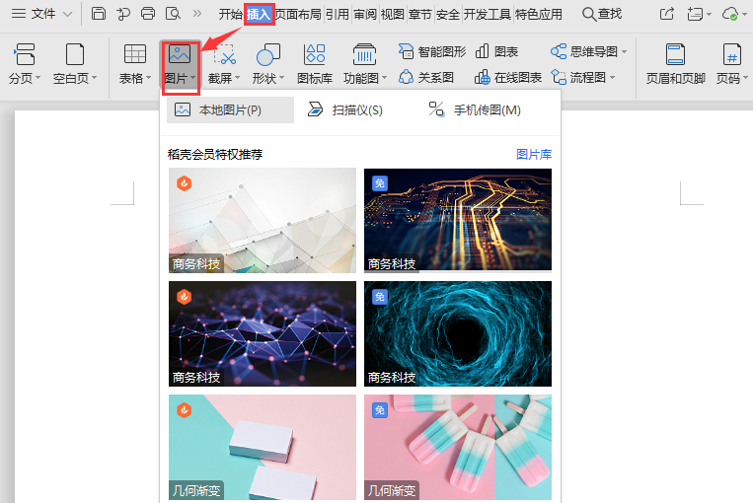Click the Save icon in quick toolbar

(x=99, y=14)
